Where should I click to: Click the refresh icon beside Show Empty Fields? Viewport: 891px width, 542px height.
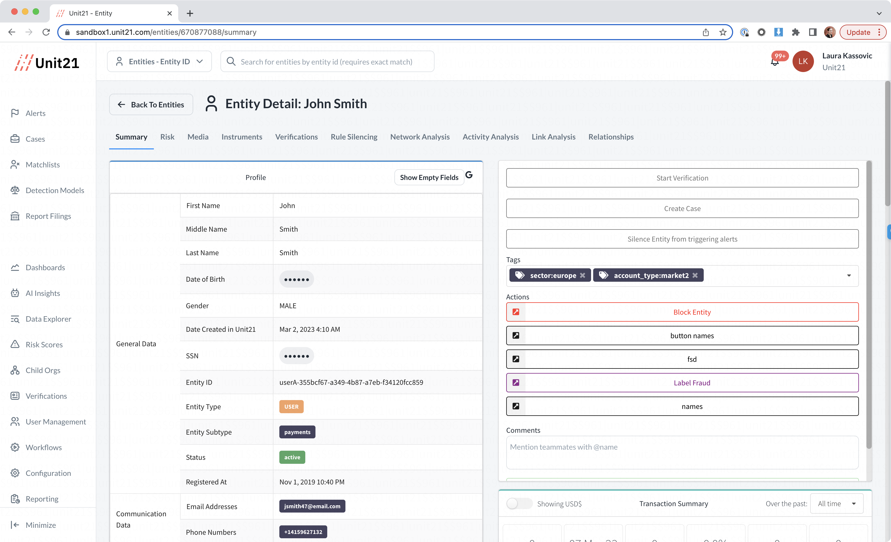[x=469, y=175]
